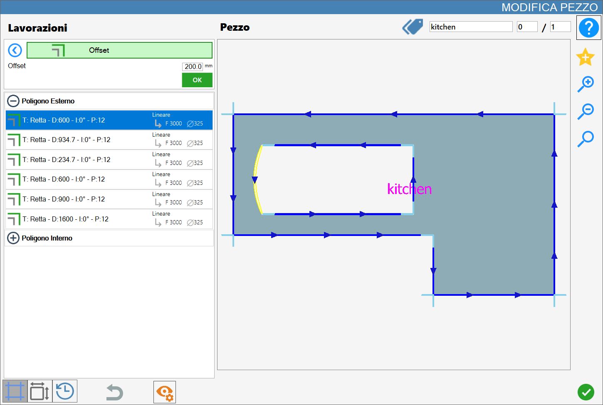Open the piece dimensions resize tool
This screenshot has height=405, width=603.
point(40,391)
